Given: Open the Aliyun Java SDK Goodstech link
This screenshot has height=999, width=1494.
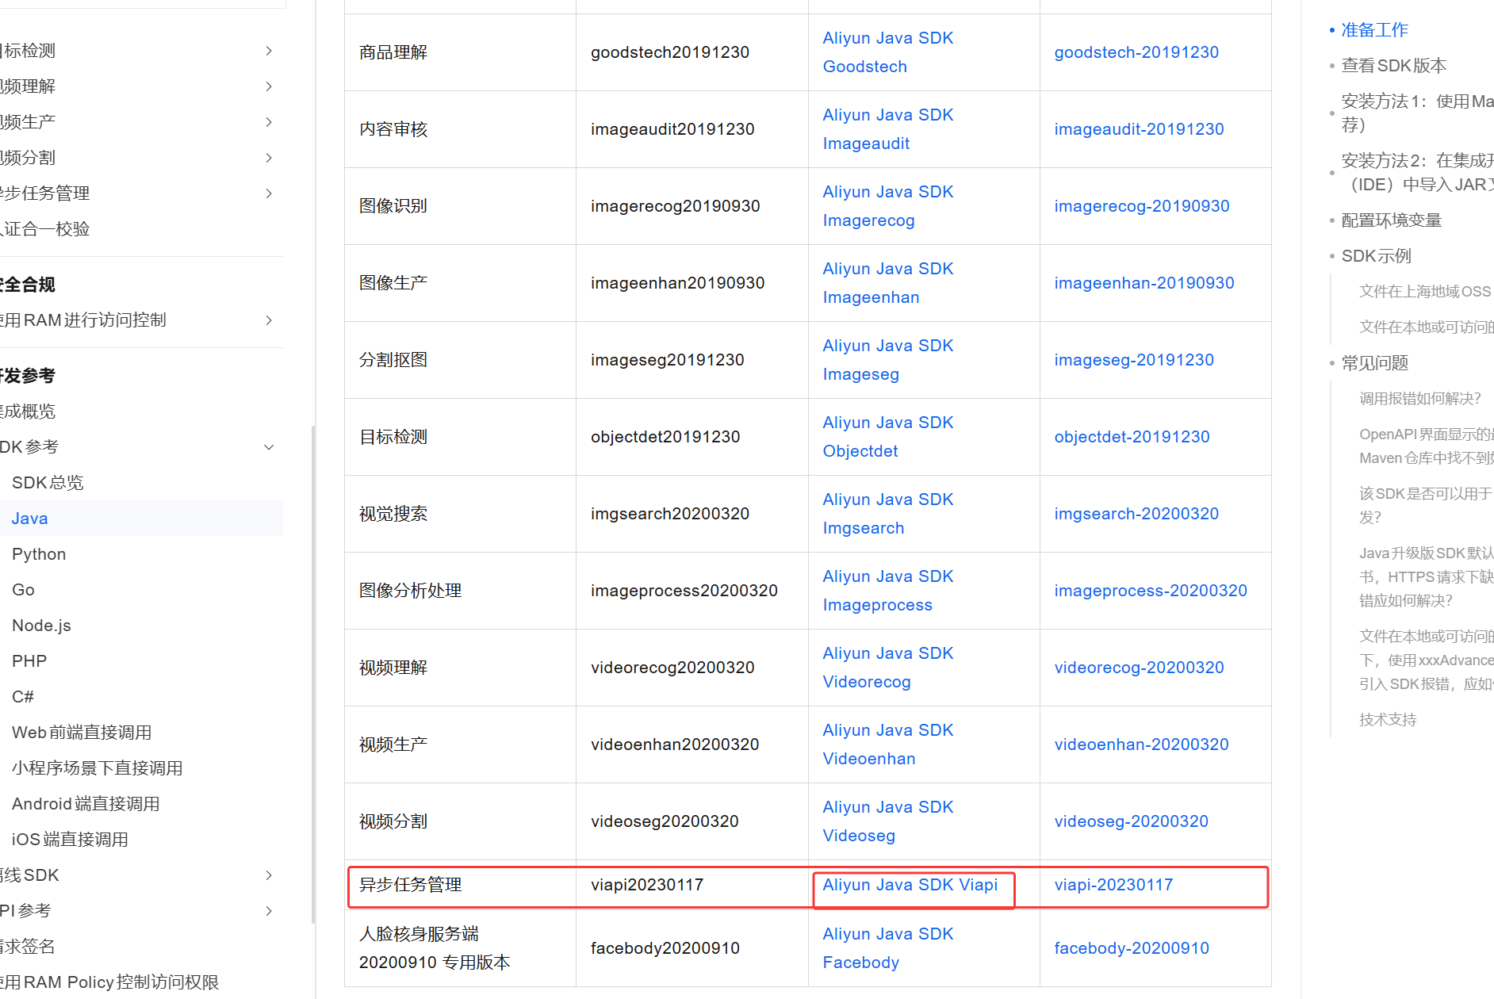Looking at the screenshot, I should pos(888,52).
